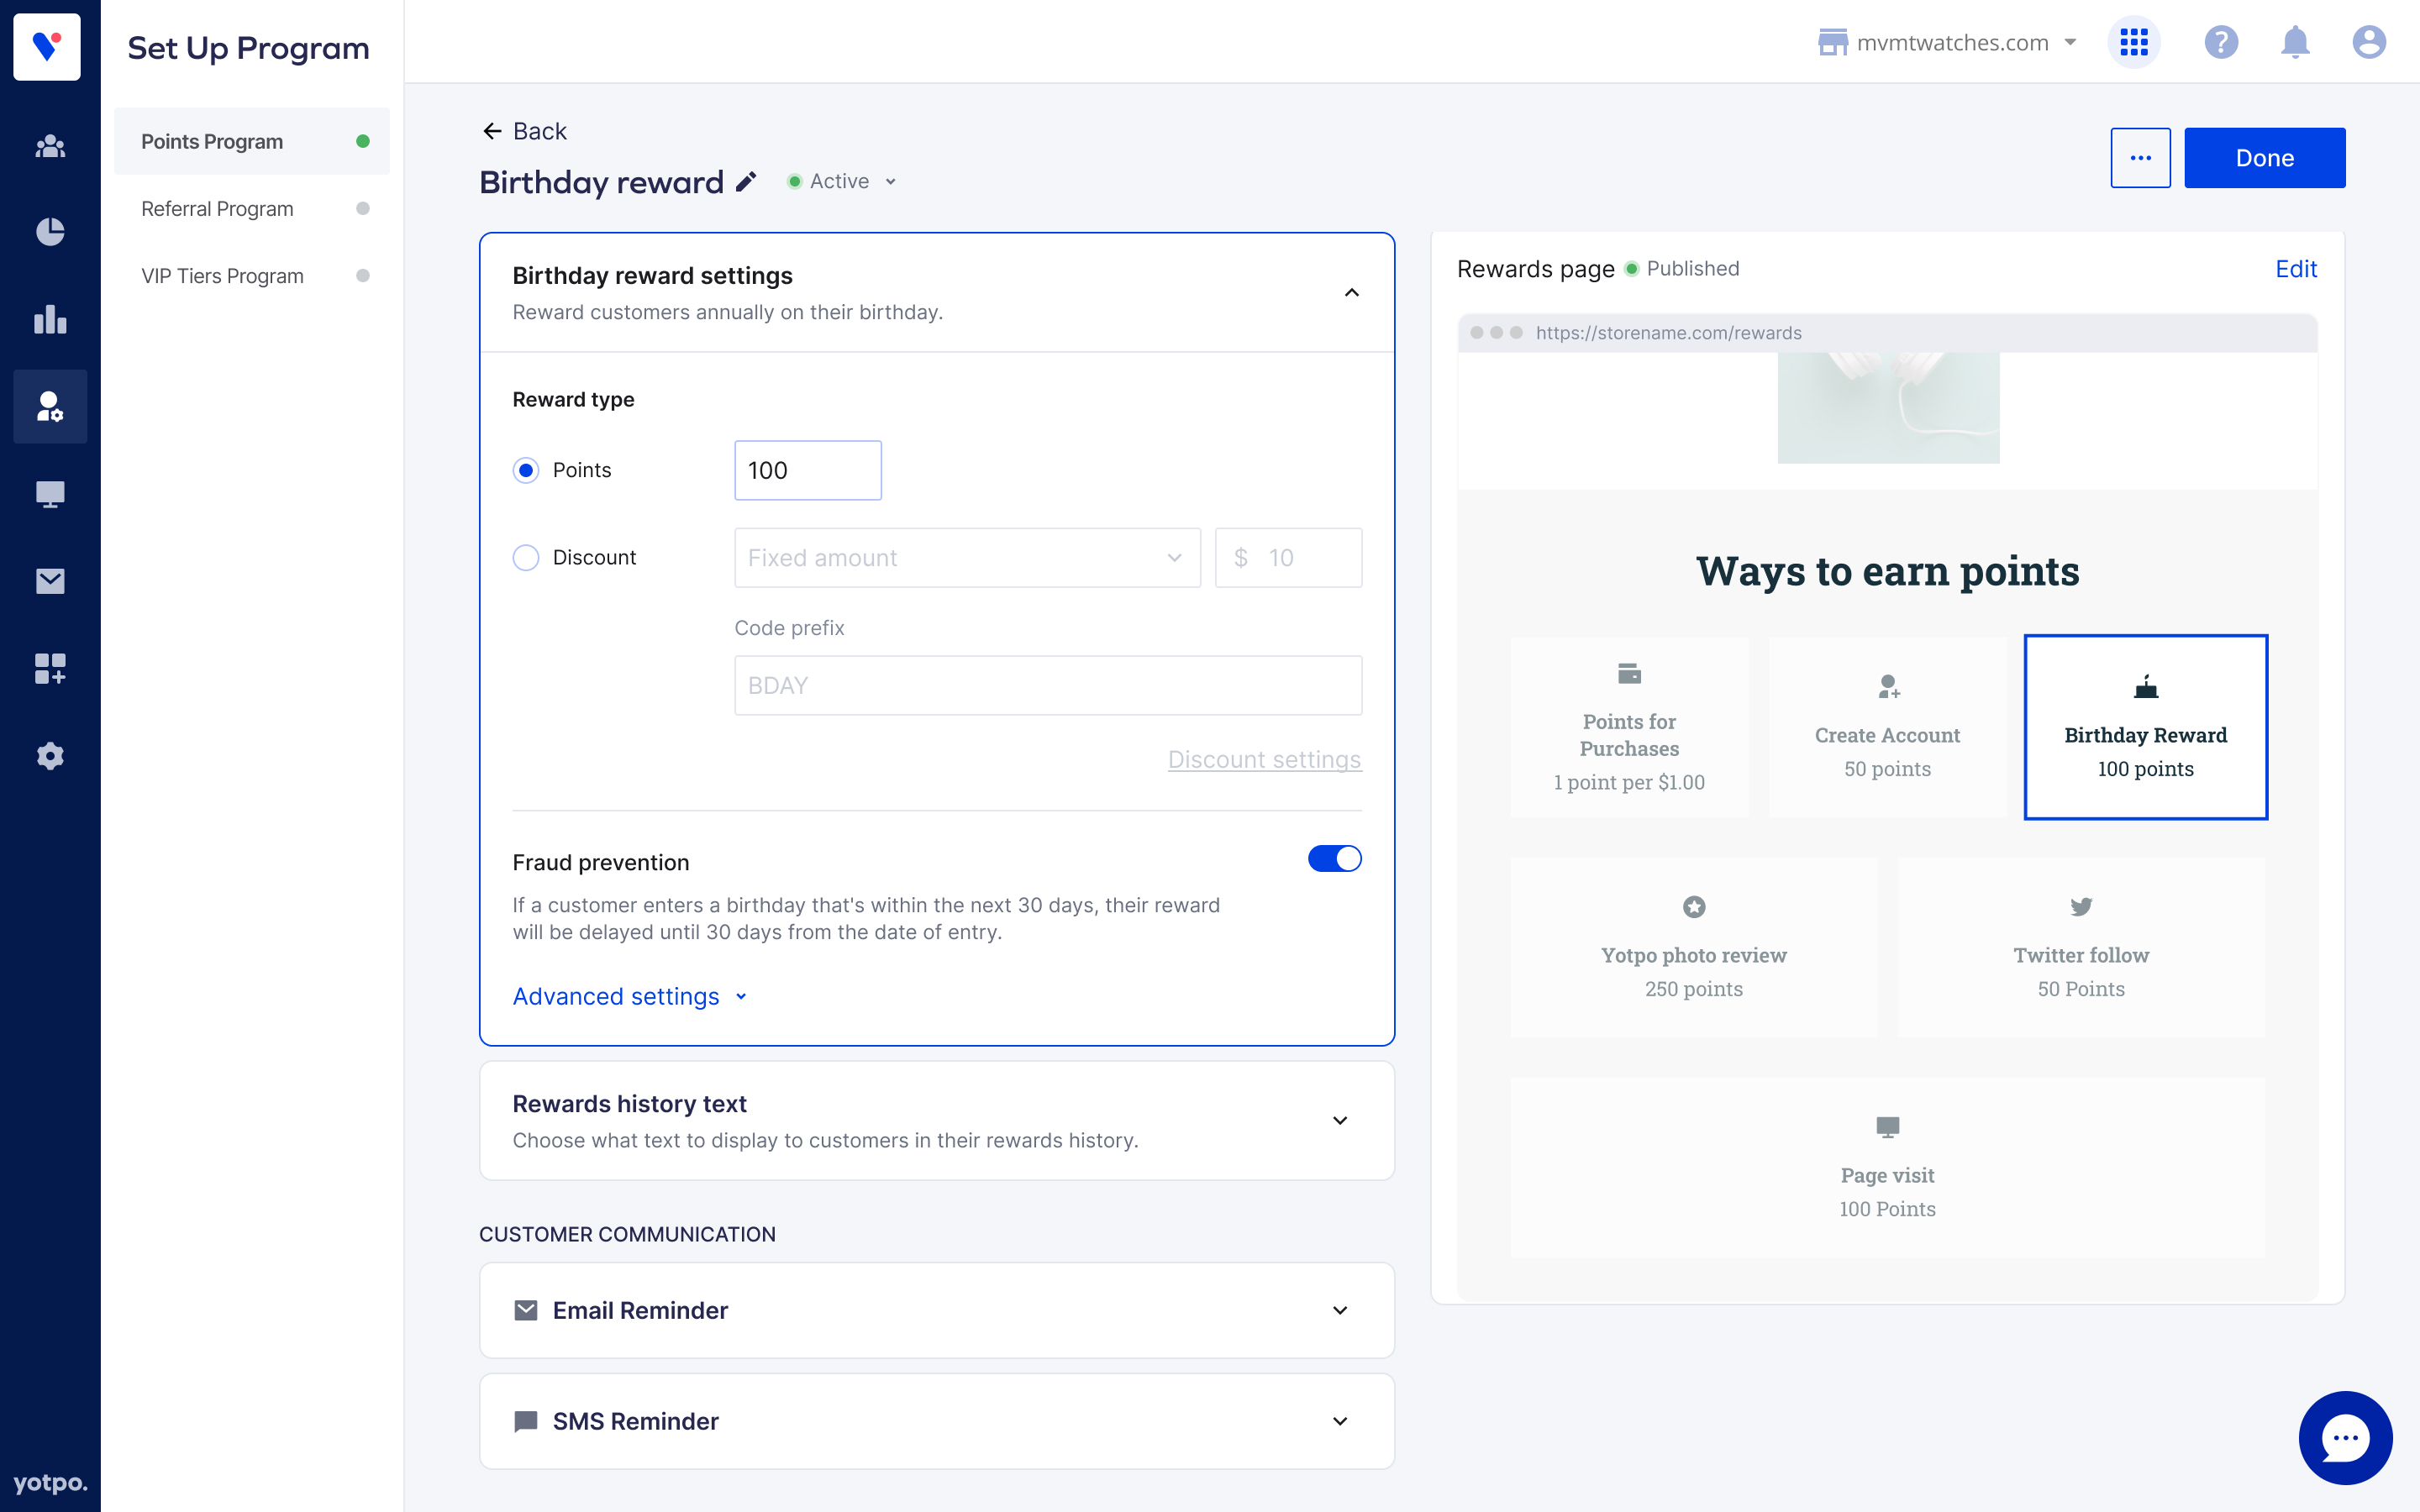Select the Points reward type radio

click(x=526, y=470)
